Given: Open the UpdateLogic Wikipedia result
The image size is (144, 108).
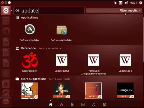Looking at the screenshot, I should (x=125, y=63).
